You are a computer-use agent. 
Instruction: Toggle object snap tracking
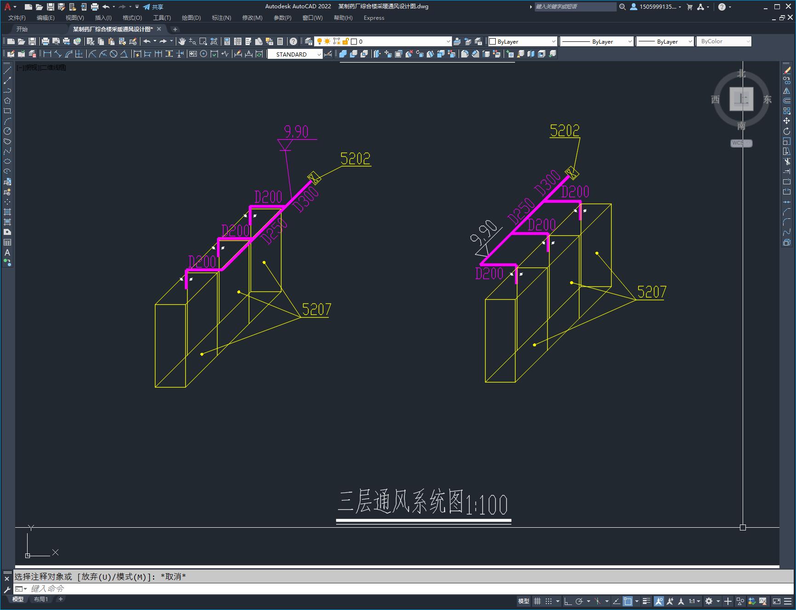coord(617,601)
